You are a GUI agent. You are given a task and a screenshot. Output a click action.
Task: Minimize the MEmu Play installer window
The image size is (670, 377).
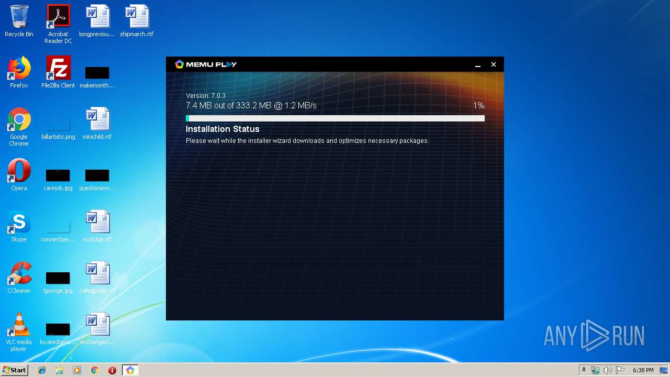(478, 64)
